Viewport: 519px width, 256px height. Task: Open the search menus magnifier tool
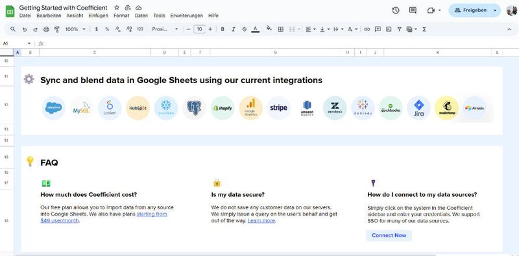(13, 29)
